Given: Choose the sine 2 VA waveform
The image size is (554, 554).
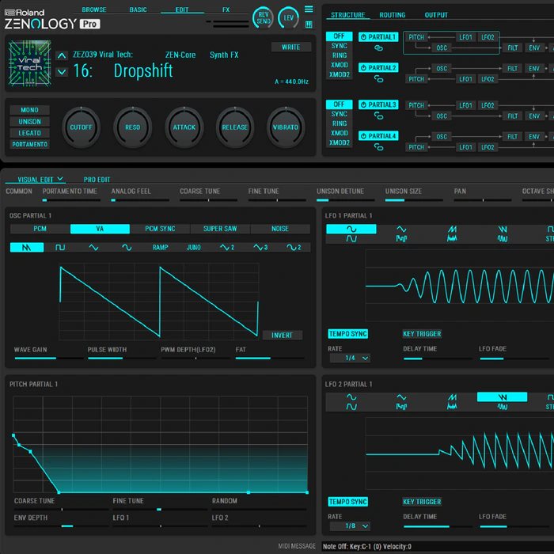Looking at the screenshot, I should tap(294, 247).
